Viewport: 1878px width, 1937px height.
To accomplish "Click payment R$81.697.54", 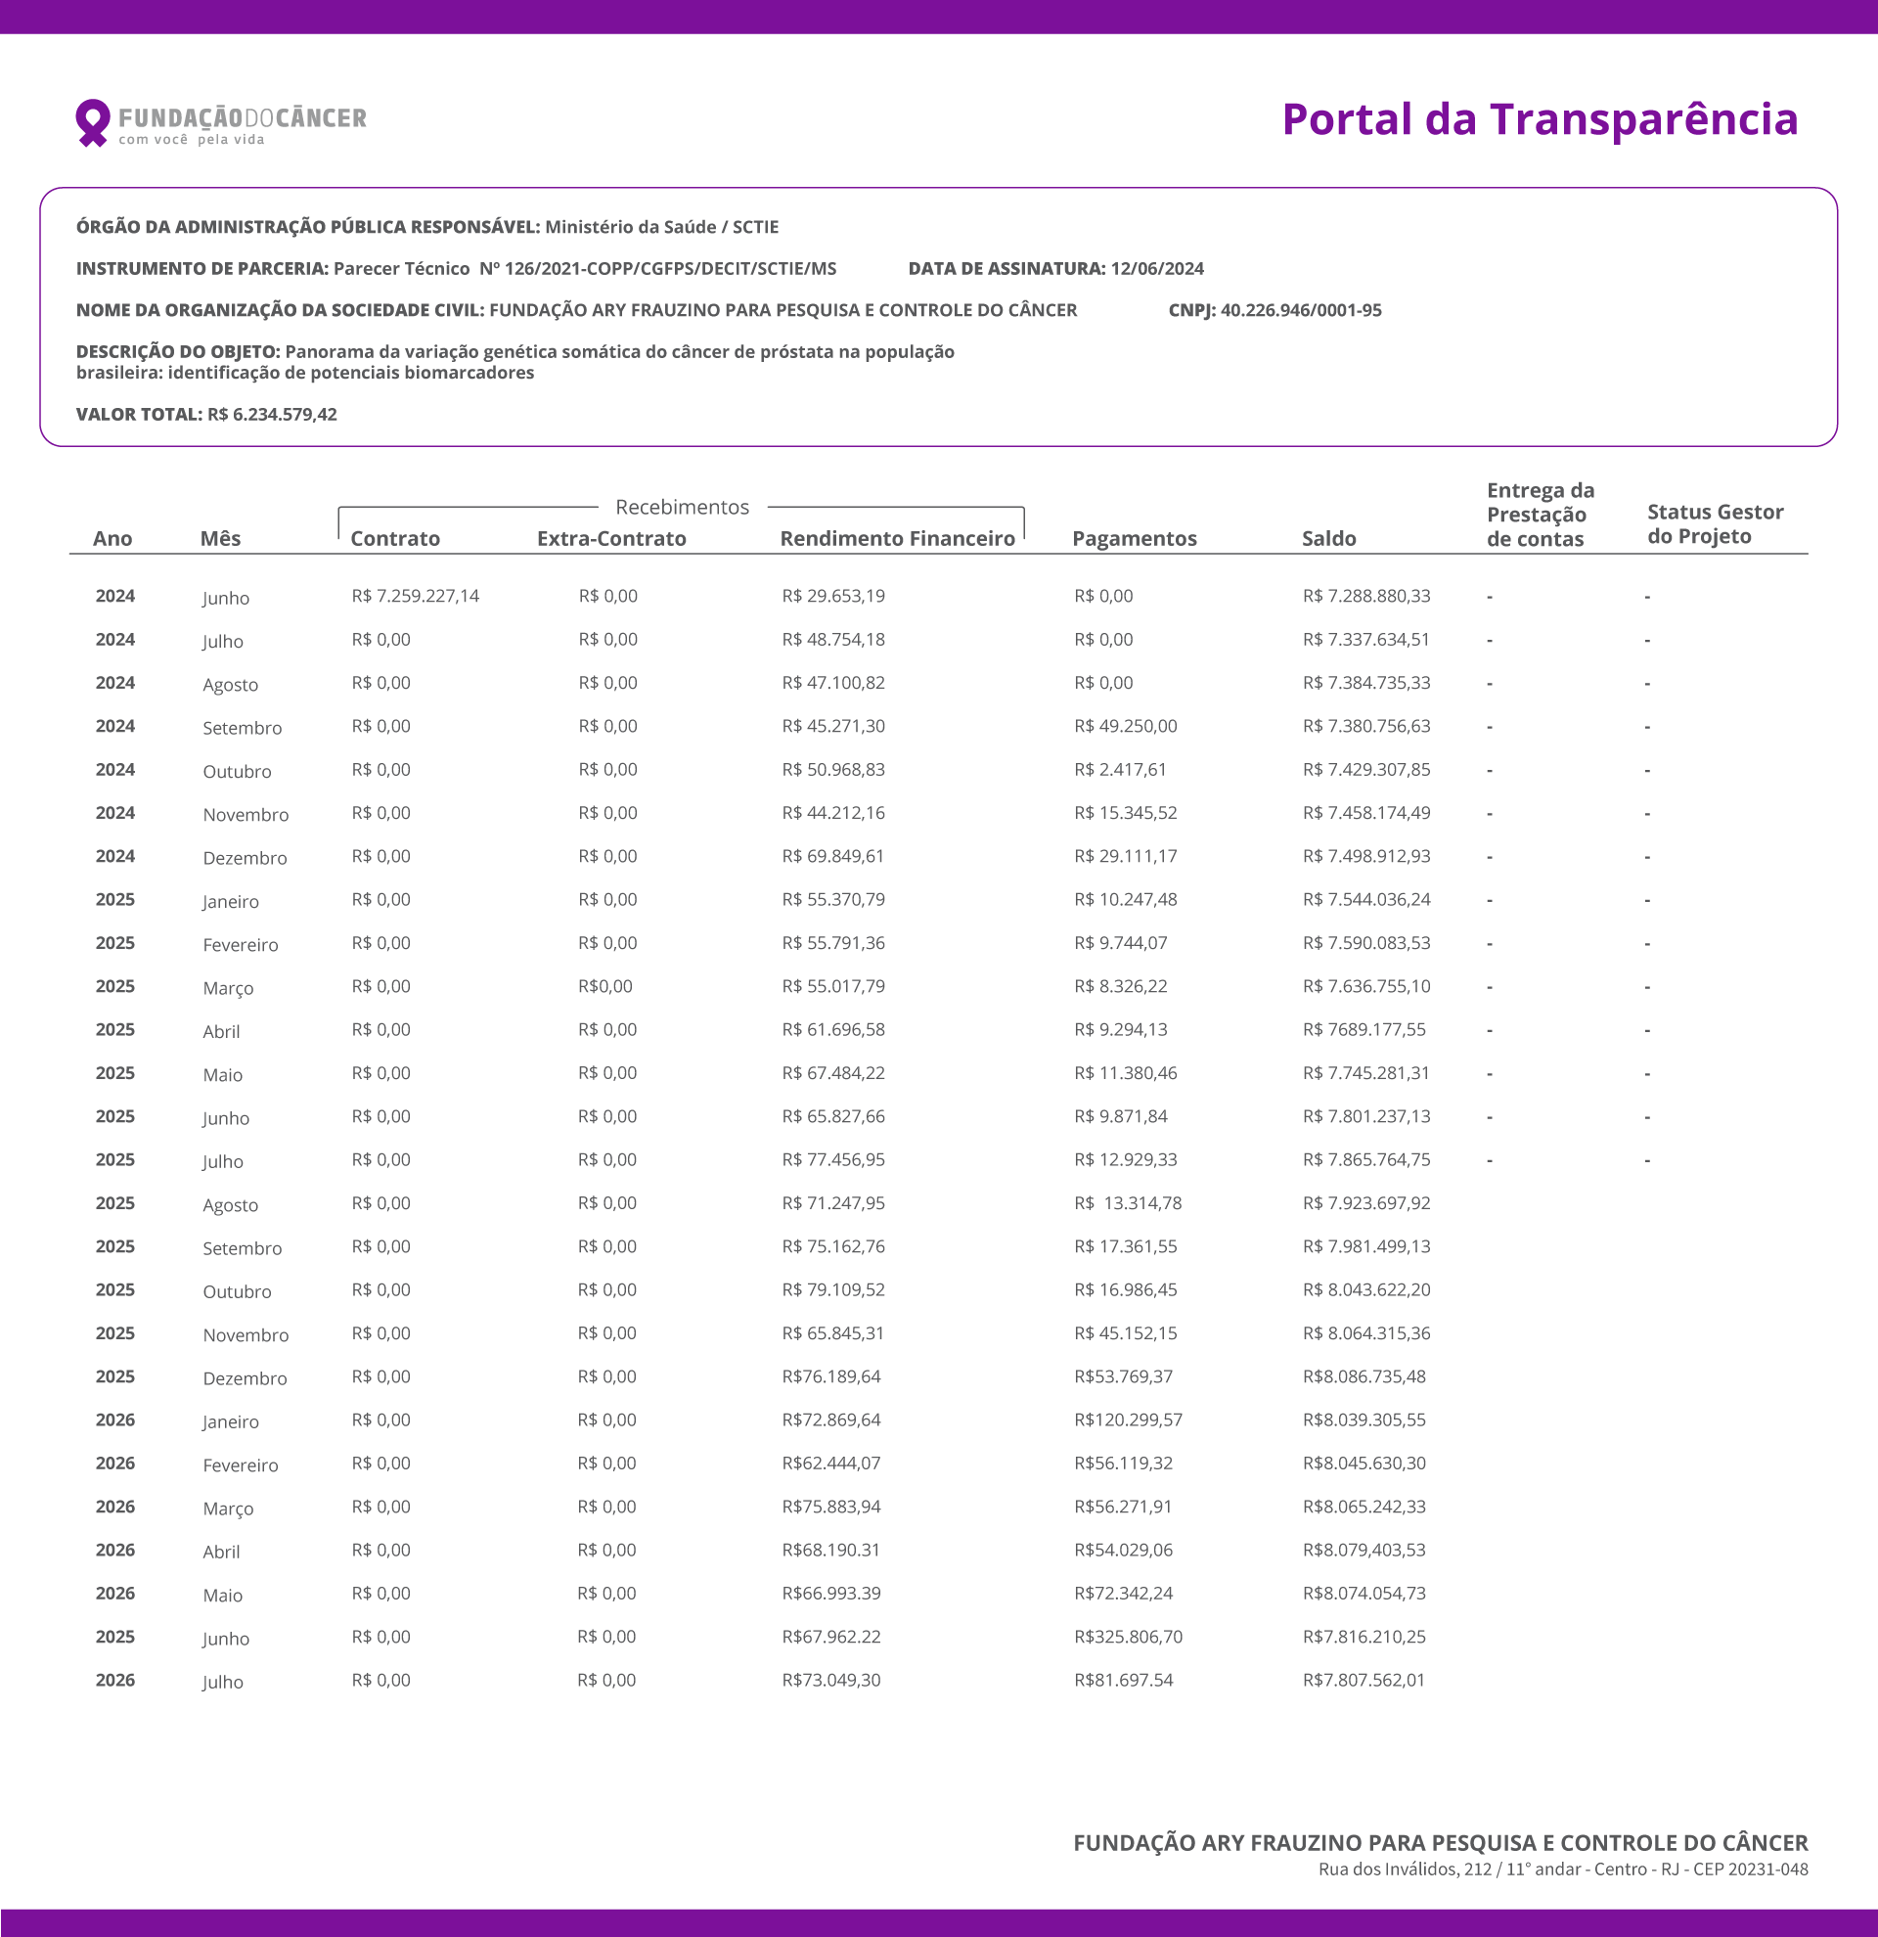I will (x=1123, y=1682).
